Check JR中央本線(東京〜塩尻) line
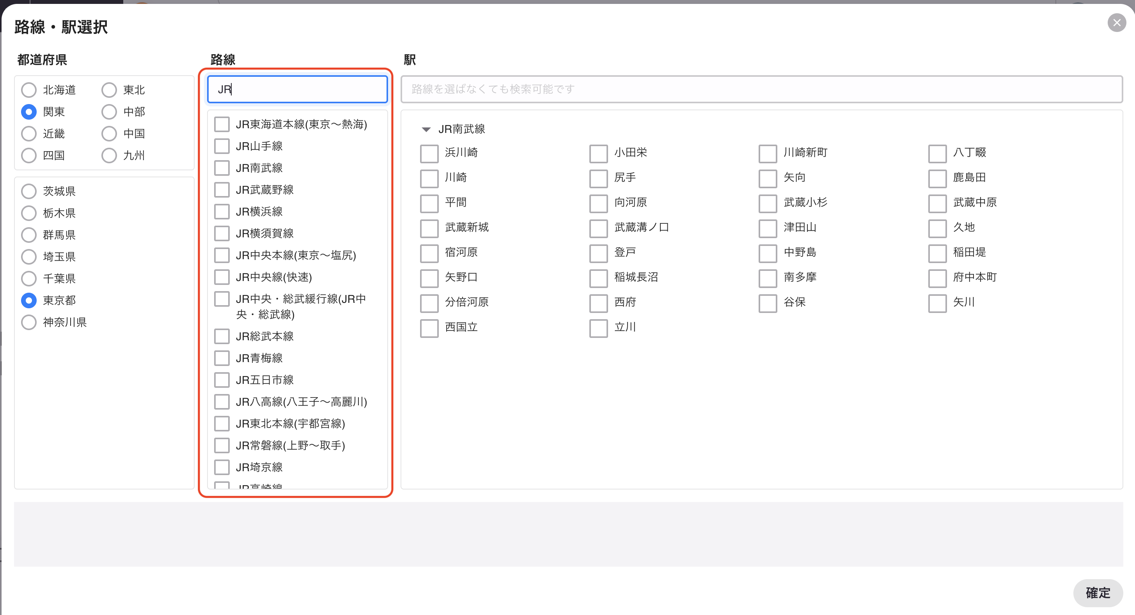Viewport: 1135px width, 615px height. coord(222,255)
